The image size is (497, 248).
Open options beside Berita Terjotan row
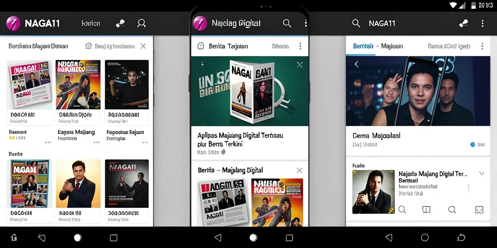(300, 46)
